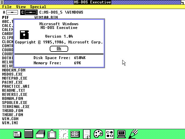This screenshot has width=185, height=139.
Task: Select the Control Panel icon
Action: point(75,134)
